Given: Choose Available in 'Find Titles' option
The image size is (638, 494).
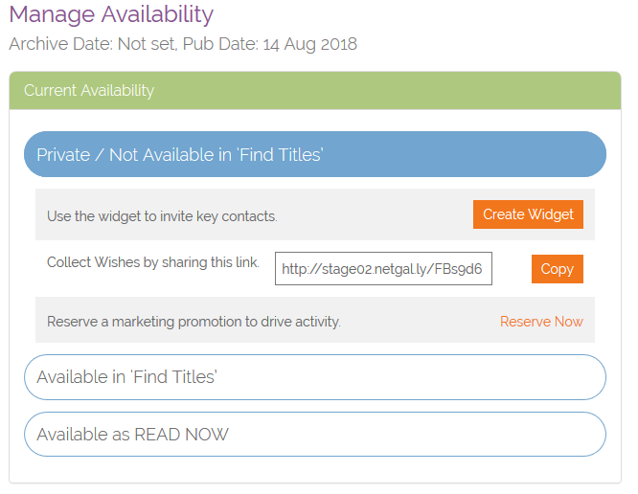Looking at the screenshot, I should 314,377.
